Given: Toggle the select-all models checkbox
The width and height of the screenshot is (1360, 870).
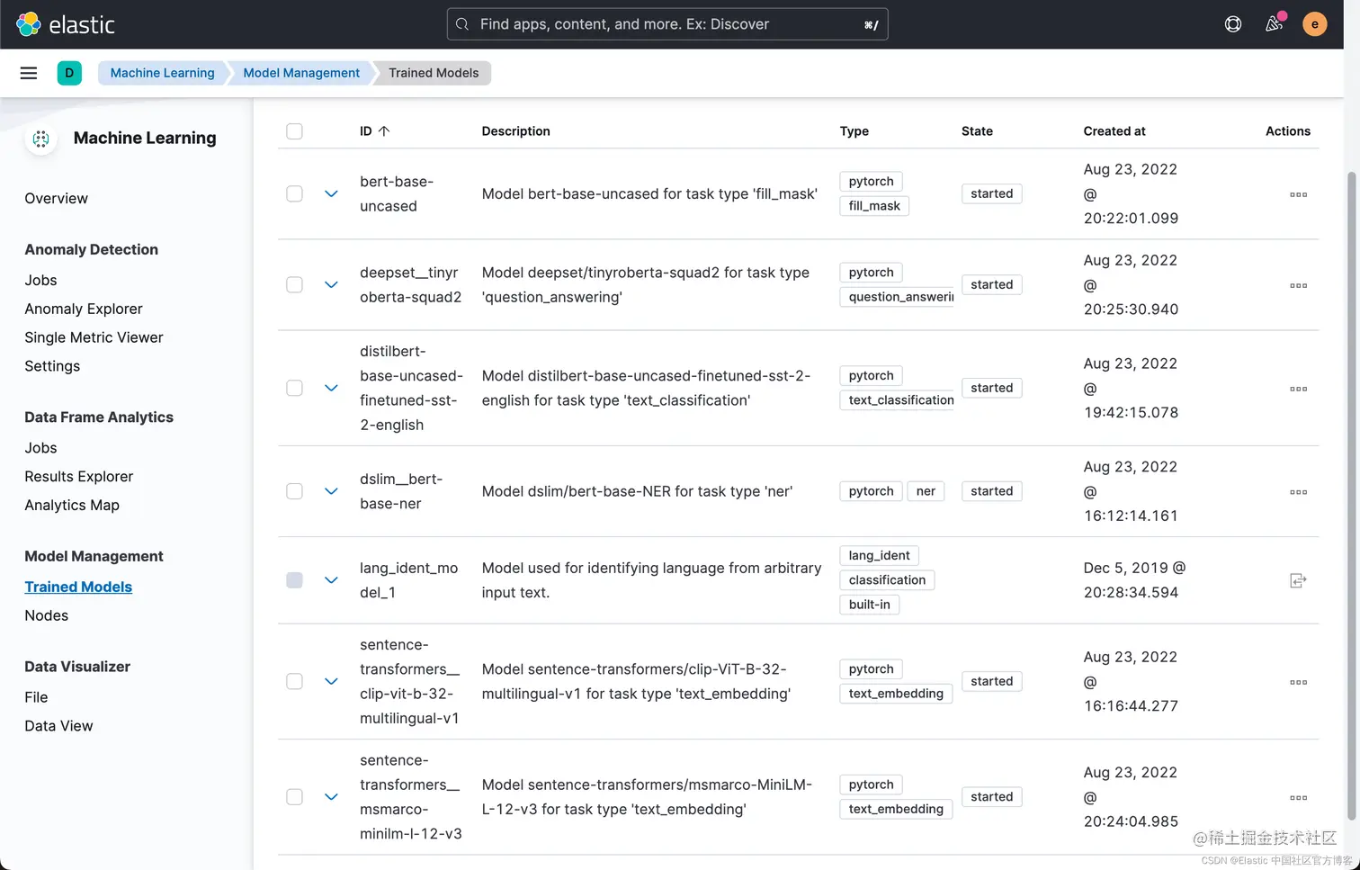Looking at the screenshot, I should click(x=294, y=131).
